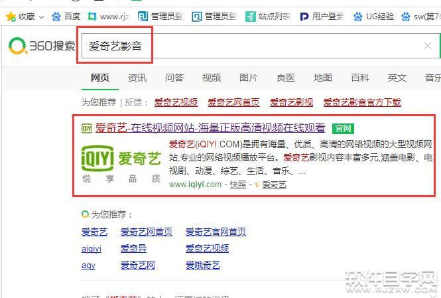Open the UG经验 bookmark
The image size is (441, 298).
click(374, 17)
